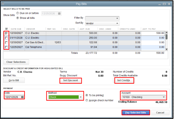Open calendar icon in Payment Date field

[x=22, y=97]
